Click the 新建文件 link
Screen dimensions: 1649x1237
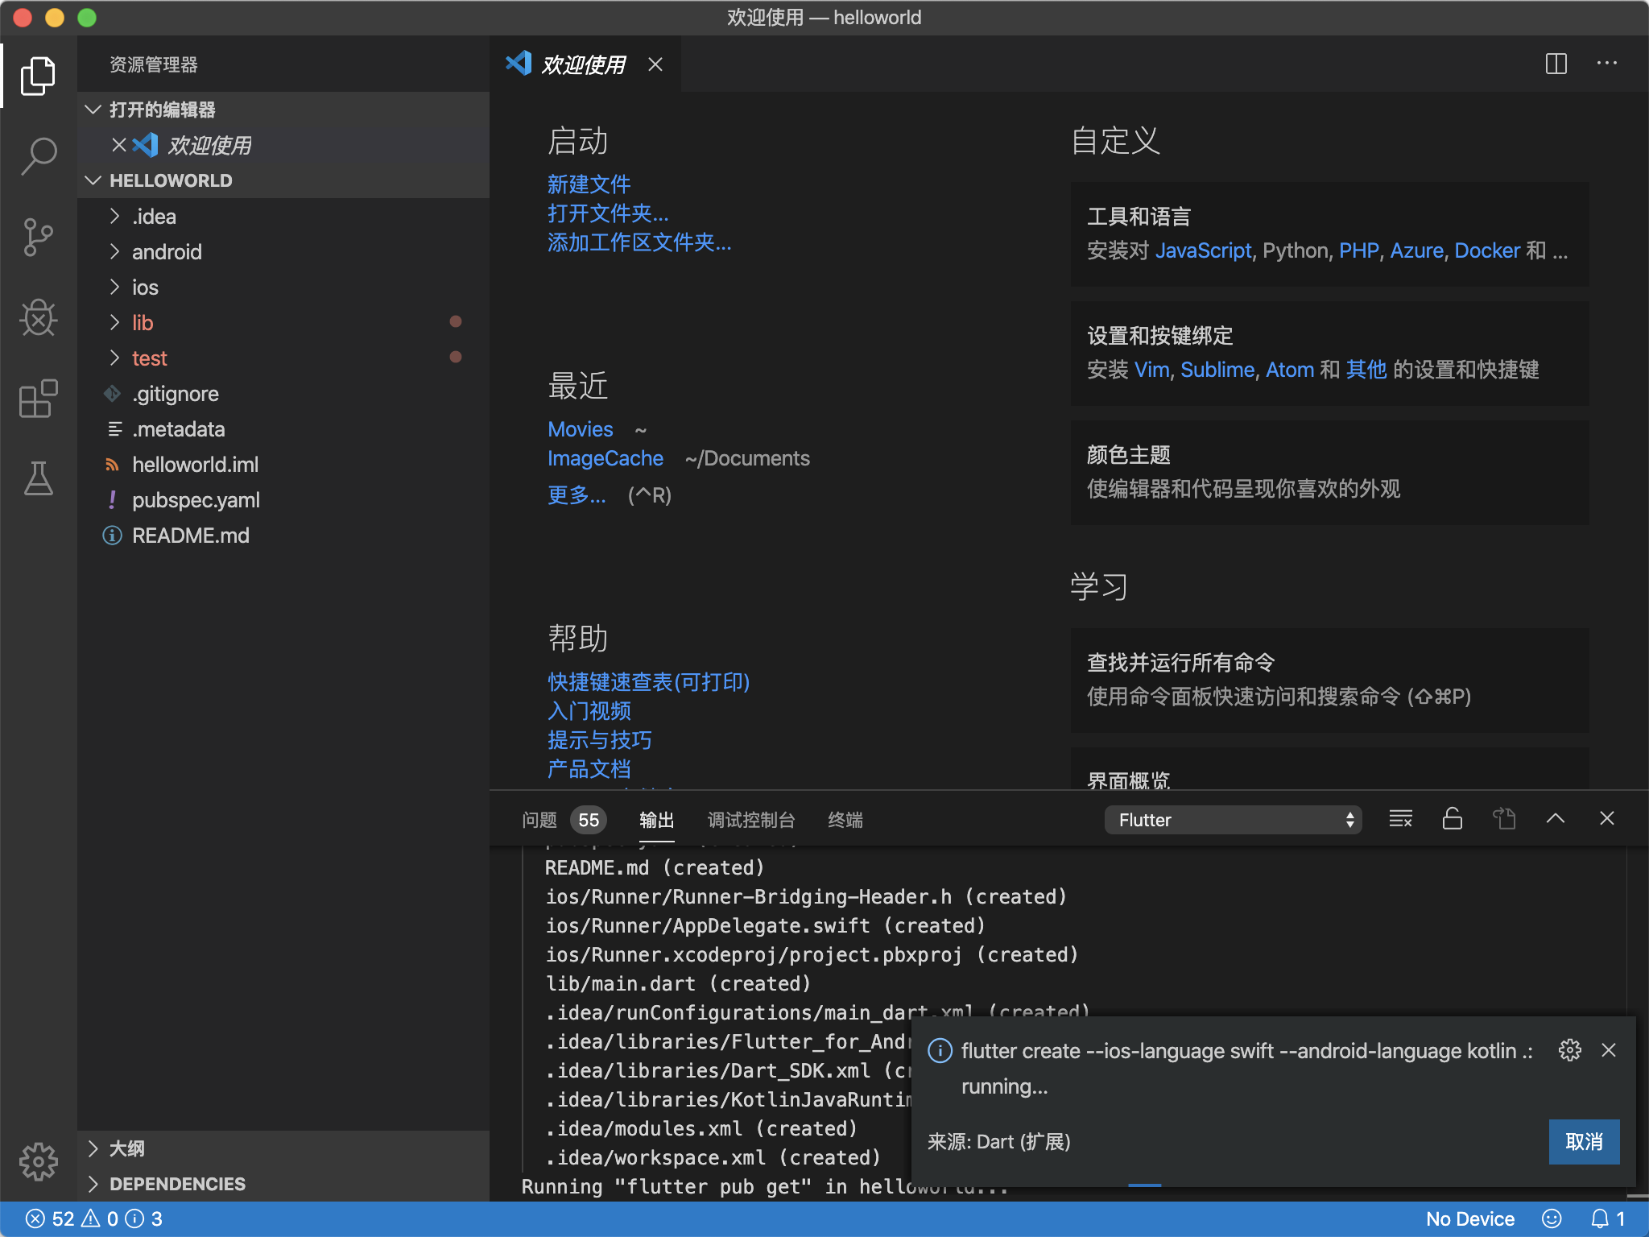pyautogui.click(x=589, y=184)
